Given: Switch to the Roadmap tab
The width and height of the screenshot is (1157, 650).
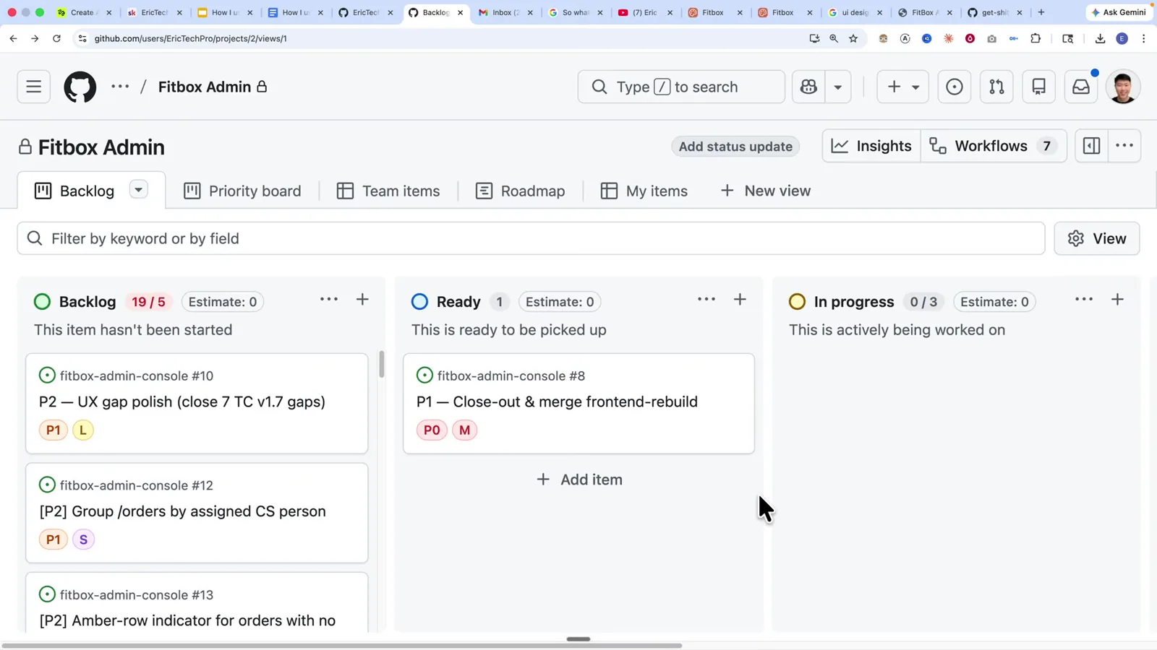Looking at the screenshot, I should tap(520, 191).
